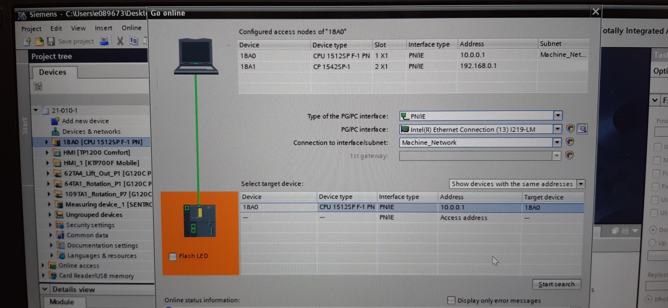Collapse the 21-010-1 project node

point(36,110)
